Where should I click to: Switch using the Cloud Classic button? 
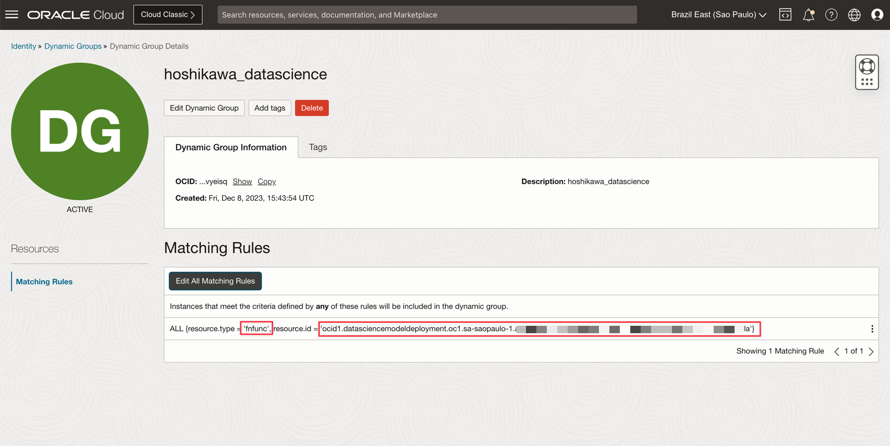(168, 15)
